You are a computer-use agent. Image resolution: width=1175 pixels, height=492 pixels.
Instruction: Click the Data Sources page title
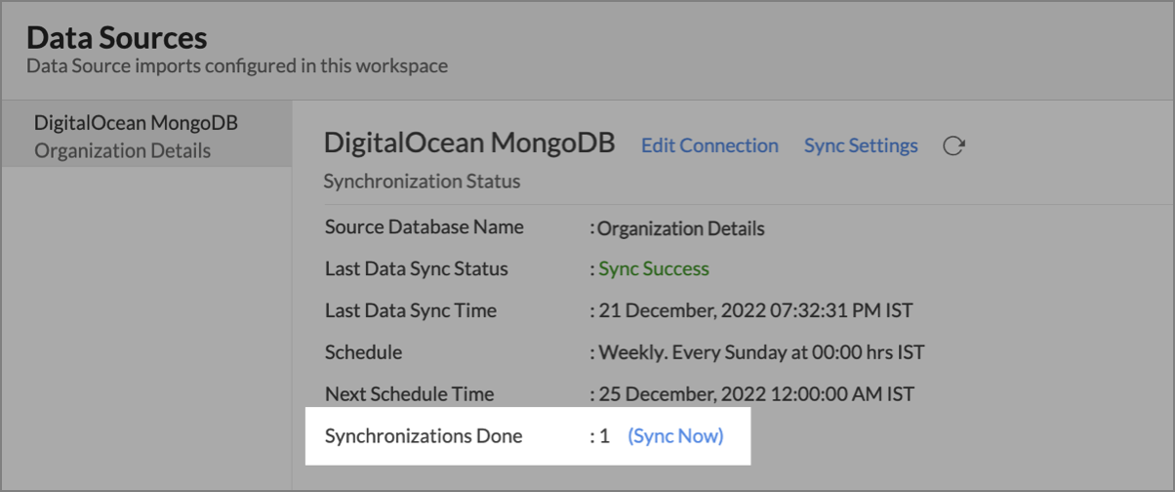(x=116, y=38)
